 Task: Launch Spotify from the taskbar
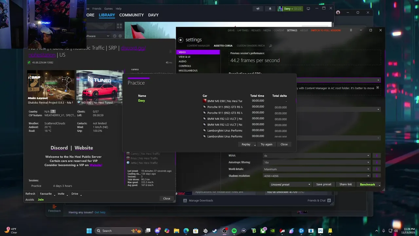point(234,231)
